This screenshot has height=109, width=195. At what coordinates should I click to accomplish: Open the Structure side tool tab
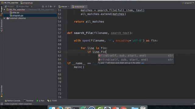2,26
